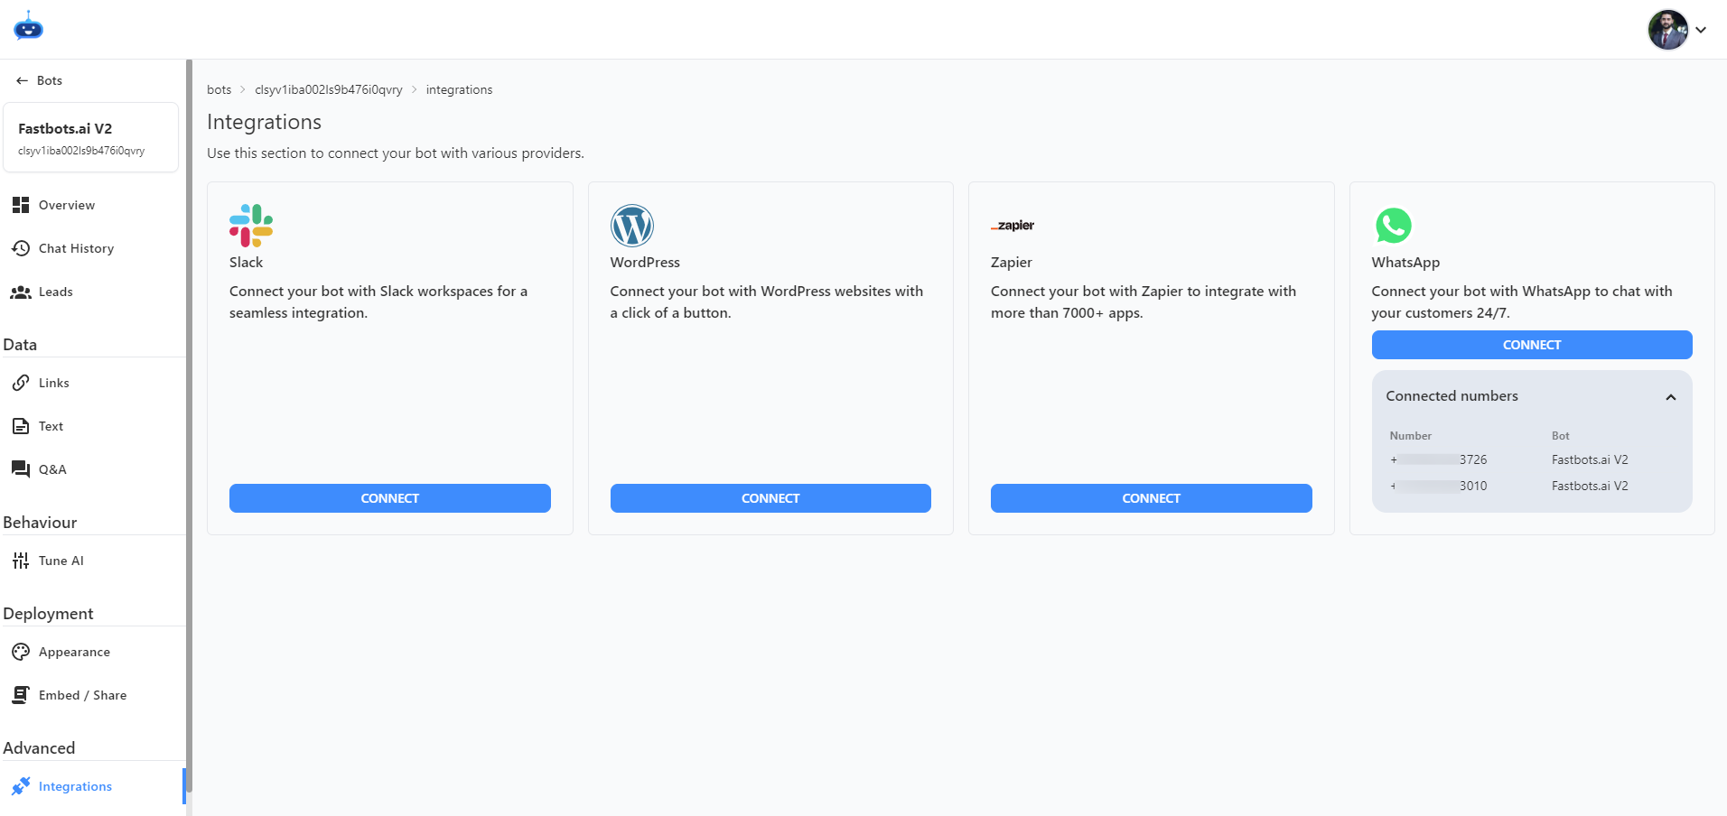The width and height of the screenshot is (1727, 816).
Task: Click the bot ID breadcrumb link
Action: [x=329, y=89]
